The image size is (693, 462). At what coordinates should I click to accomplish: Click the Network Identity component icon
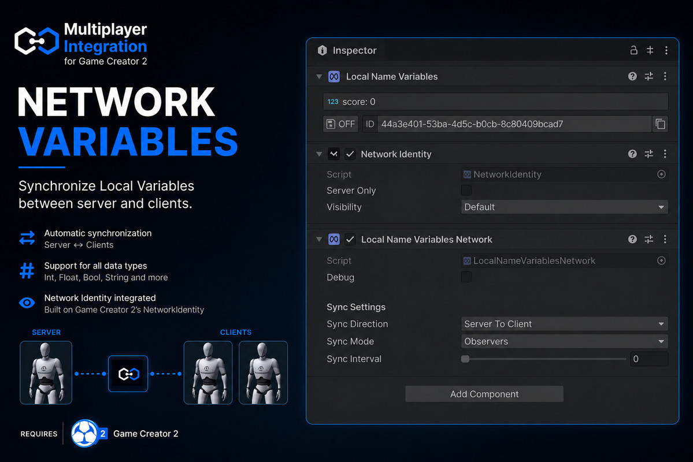pyautogui.click(x=333, y=154)
